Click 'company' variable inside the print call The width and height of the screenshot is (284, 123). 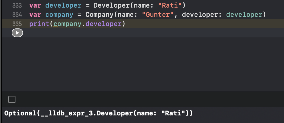coord(67,24)
